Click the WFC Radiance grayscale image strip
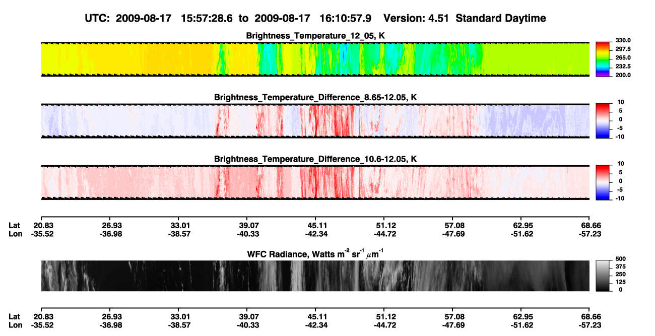The width and height of the screenshot is (655, 336). click(x=315, y=276)
